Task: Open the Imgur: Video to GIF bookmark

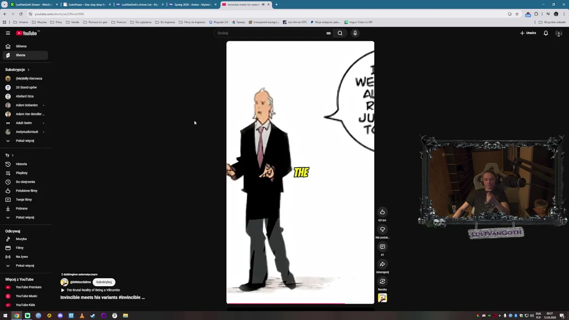Action: click(x=358, y=22)
